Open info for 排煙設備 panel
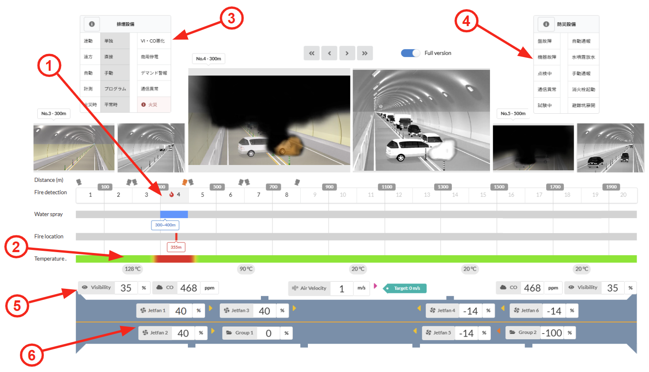This screenshot has width=649, height=372. point(92,24)
